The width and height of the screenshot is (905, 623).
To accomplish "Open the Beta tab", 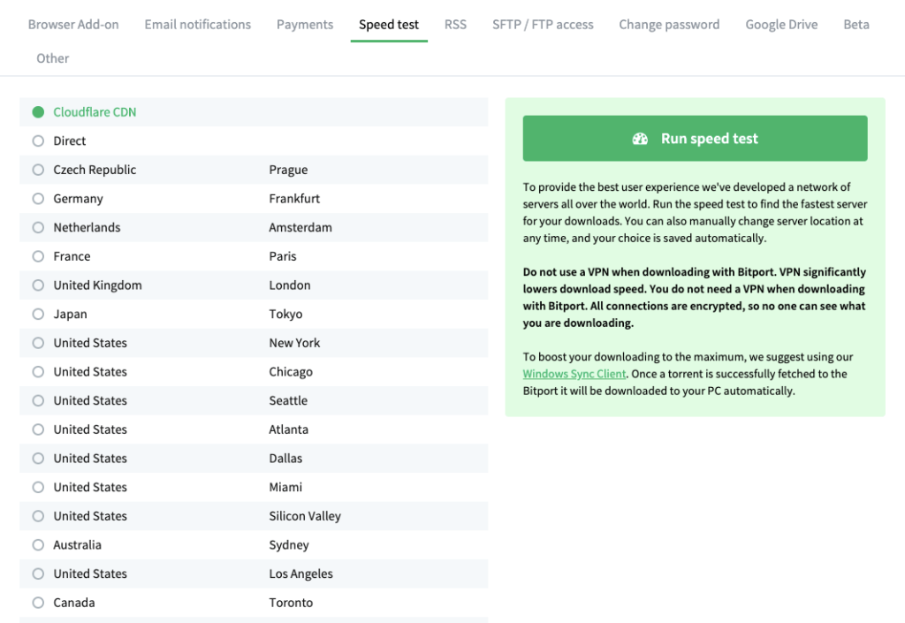I will coord(856,24).
